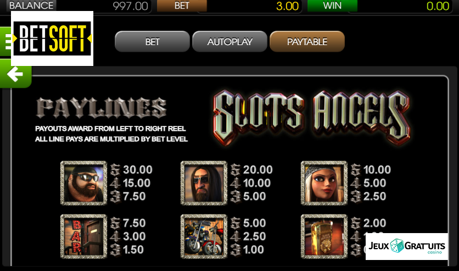
Task: Click the Slots Angels title logo
Action: [312, 118]
